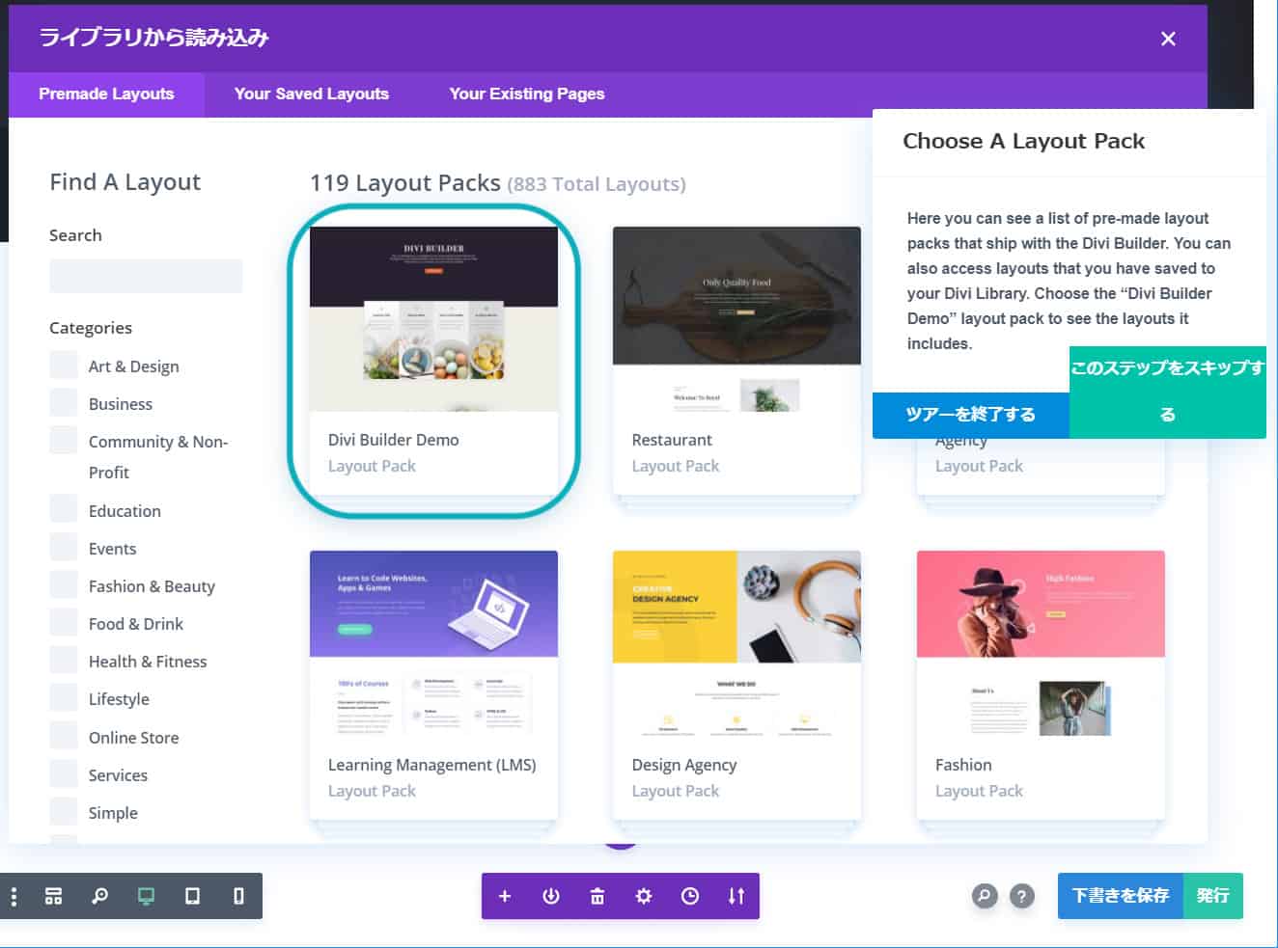Viewport: 1278px width, 948px height.
Task: Select desktop view preview icon
Action: 146,896
